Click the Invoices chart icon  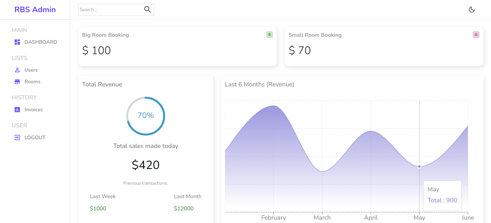click(17, 110)
